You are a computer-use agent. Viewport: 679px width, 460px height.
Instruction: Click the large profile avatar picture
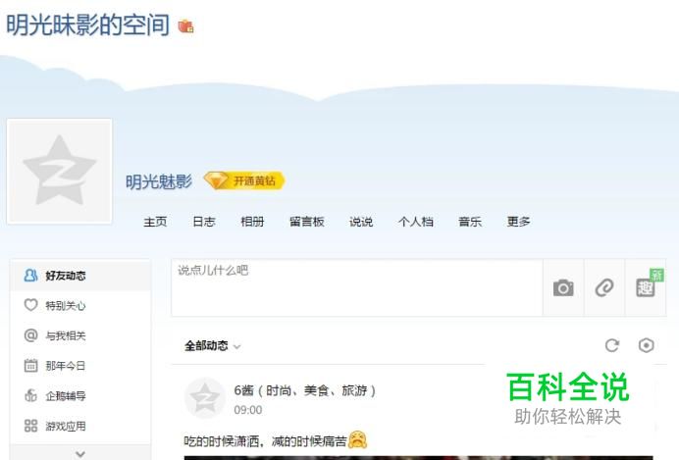(x=60, y=171)
